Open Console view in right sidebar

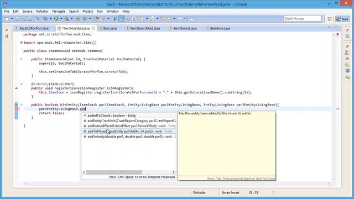pyautogui.click(x=347, y=71)
